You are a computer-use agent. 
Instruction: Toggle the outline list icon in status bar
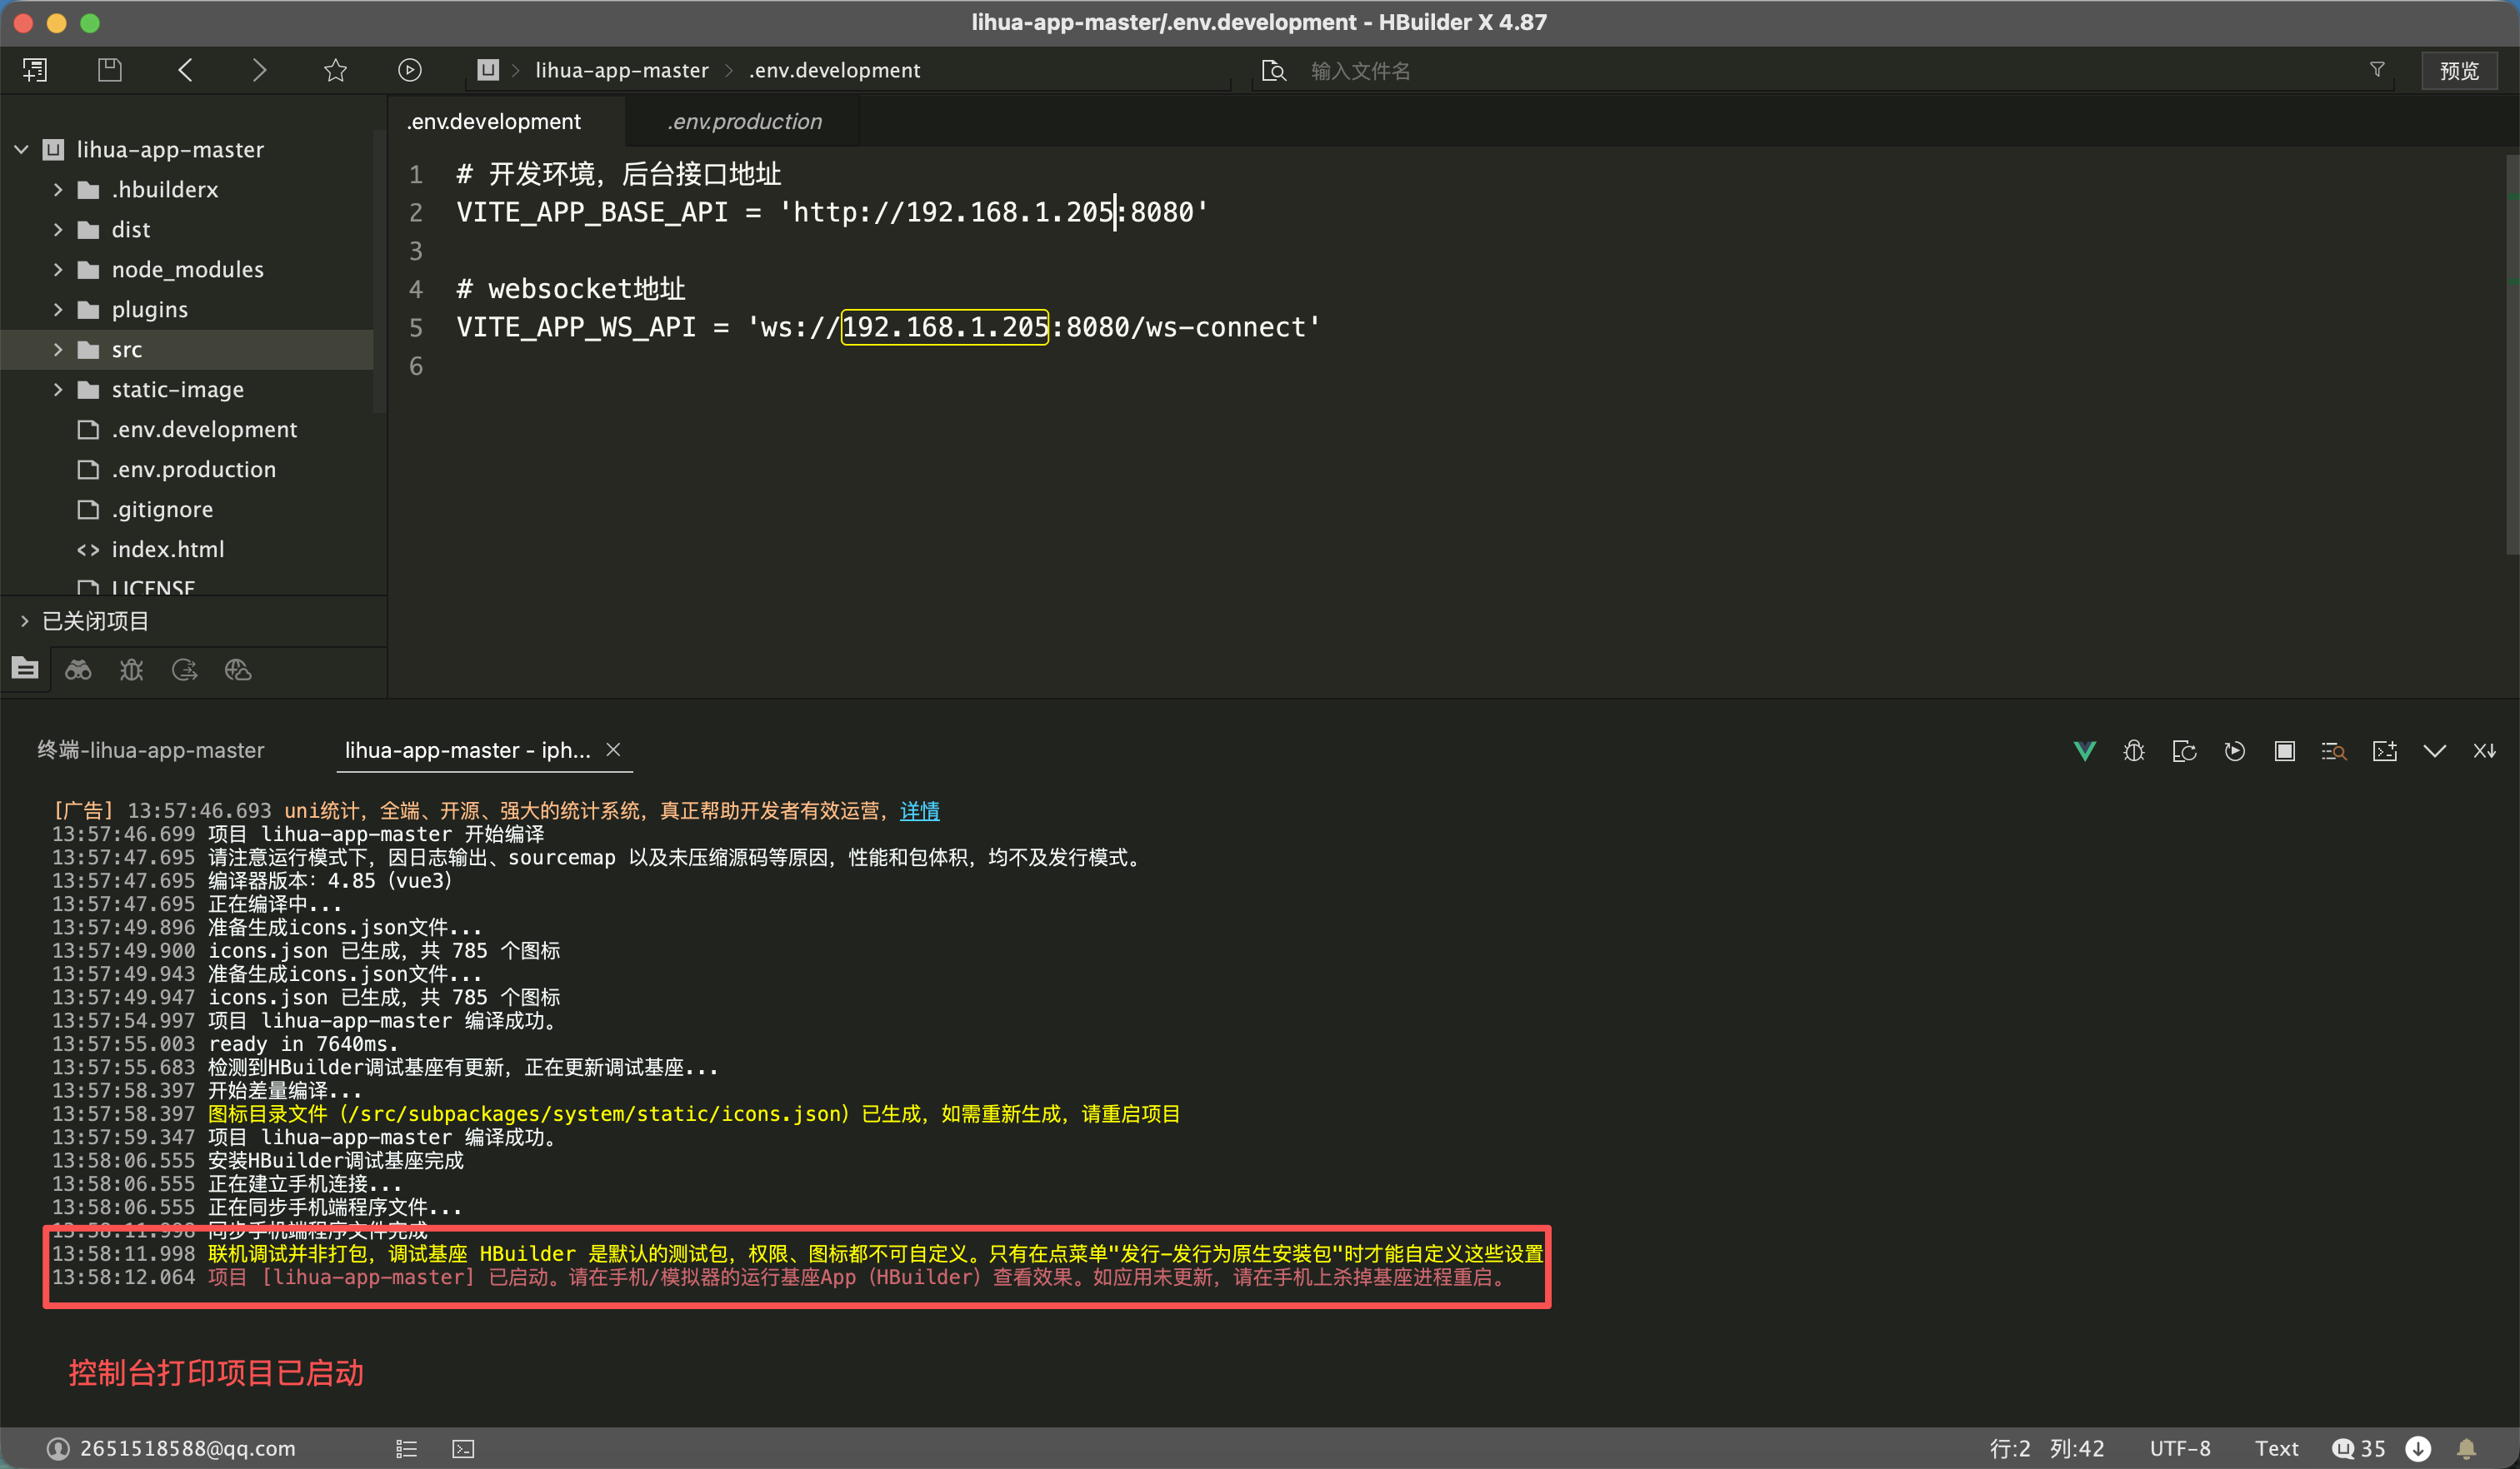point(406,1448)
